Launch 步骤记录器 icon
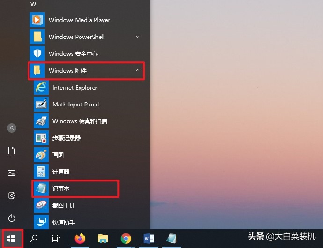Viewport: 323px width, 248px height. pyautogui.click(x=41, y=138)
